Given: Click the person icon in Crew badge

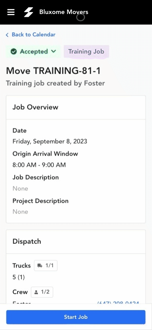Looking at the screenshot, I should coord(36,292).
